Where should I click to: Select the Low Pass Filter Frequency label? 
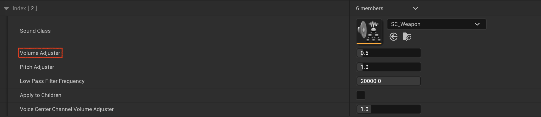click(52, 81)
